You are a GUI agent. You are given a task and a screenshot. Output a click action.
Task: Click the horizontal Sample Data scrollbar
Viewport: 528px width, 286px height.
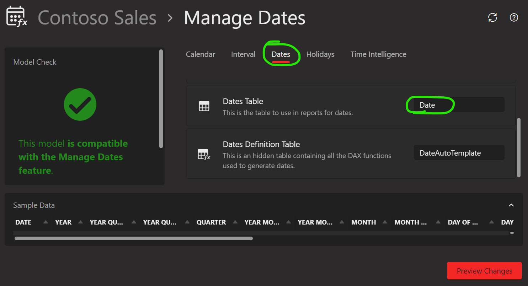(133, 238)
